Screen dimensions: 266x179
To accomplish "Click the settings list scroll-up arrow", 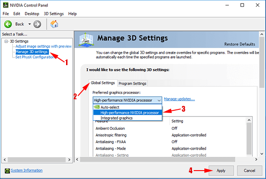I will [x=249, y=120].
